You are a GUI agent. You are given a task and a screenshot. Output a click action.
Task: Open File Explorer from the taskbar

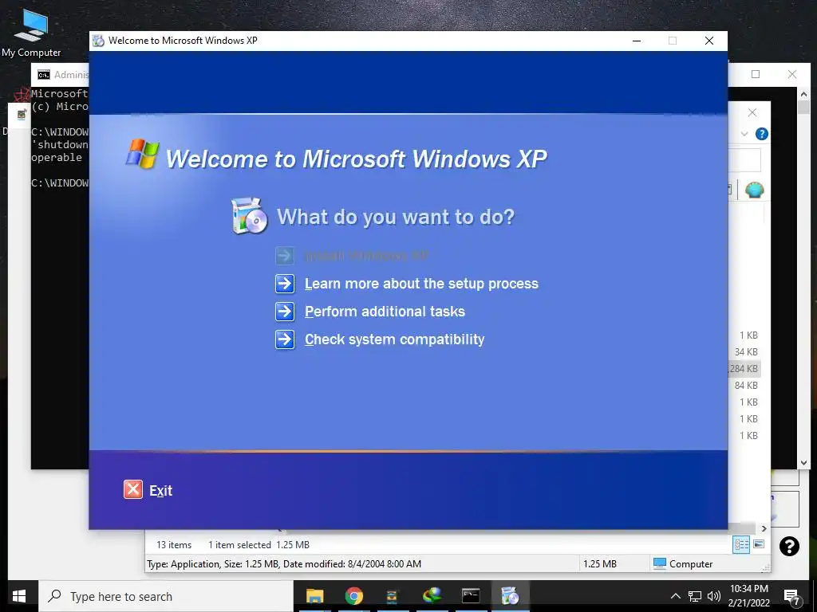point(314,596)
